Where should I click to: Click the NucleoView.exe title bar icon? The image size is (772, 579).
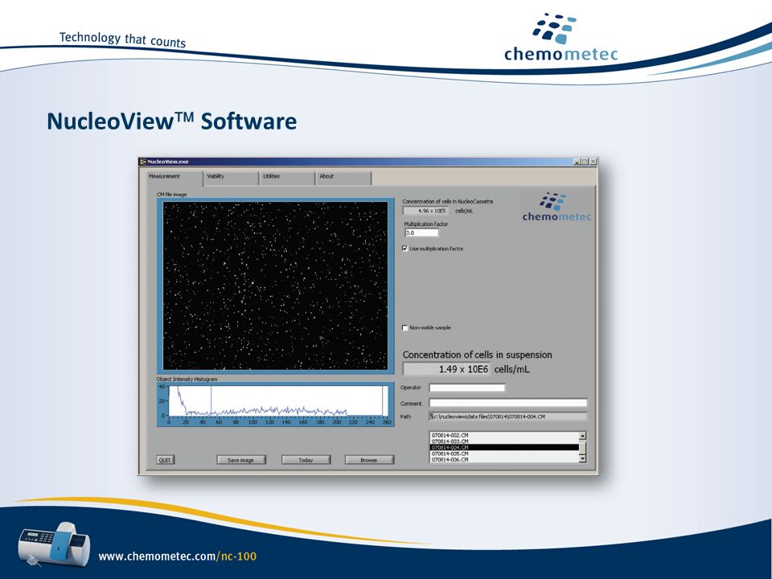coord(143,162)
